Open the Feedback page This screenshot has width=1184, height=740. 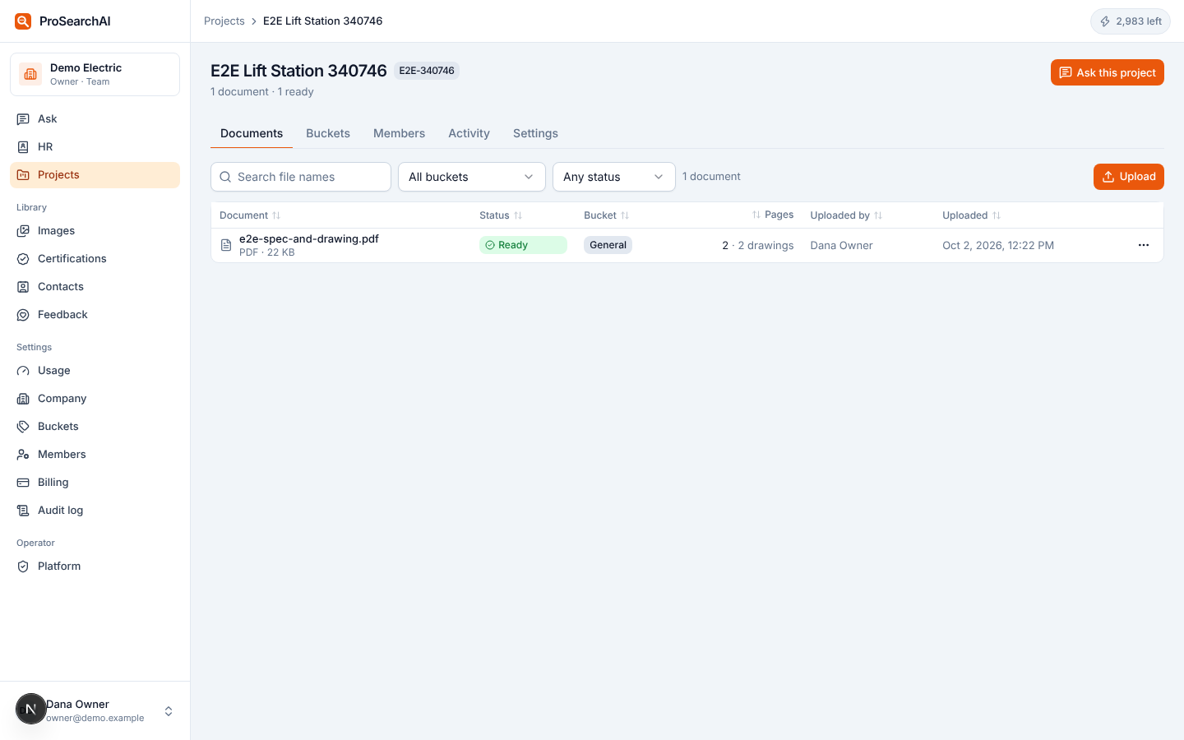pos(95,315)
